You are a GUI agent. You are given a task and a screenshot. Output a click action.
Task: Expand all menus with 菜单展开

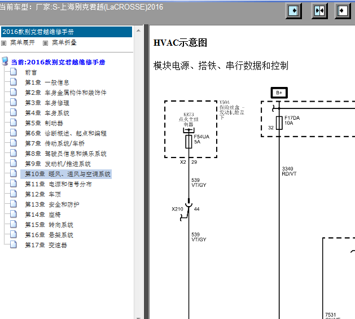tap(23, 42)
